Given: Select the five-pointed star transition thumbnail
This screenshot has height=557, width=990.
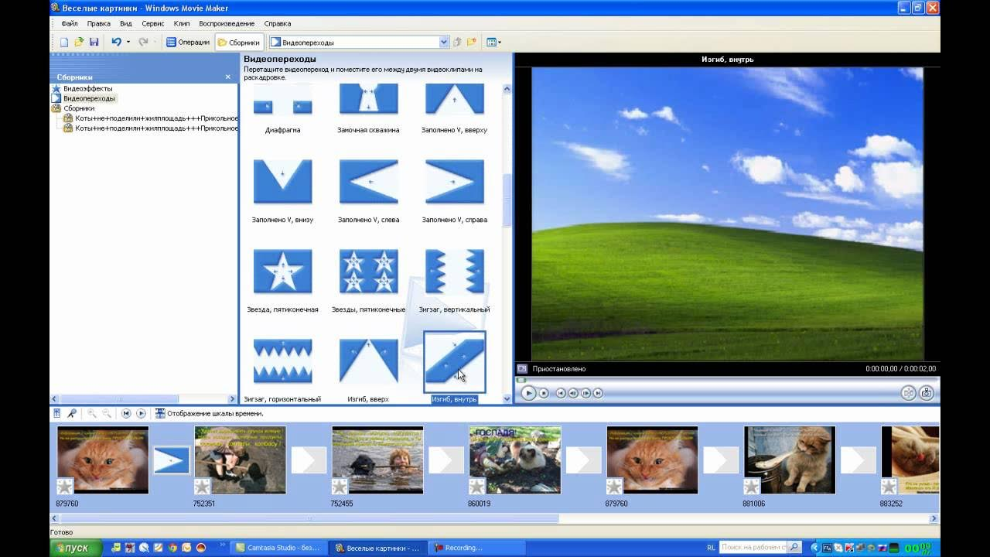Looking at the screenshot, I should point(282,272).
